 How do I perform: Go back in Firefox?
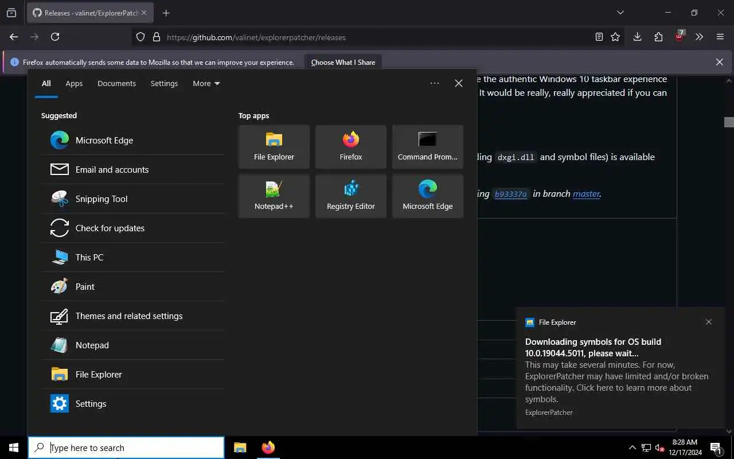tap(14, 37)
